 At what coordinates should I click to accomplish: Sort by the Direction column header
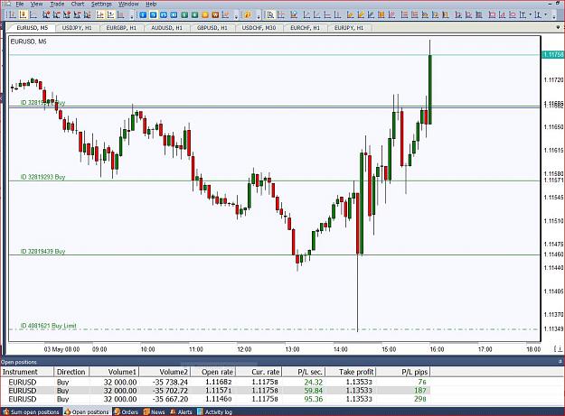(71, 372)
